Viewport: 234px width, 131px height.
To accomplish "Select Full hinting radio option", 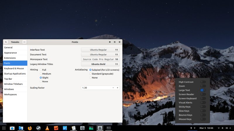I will click(x=41, y=70).
